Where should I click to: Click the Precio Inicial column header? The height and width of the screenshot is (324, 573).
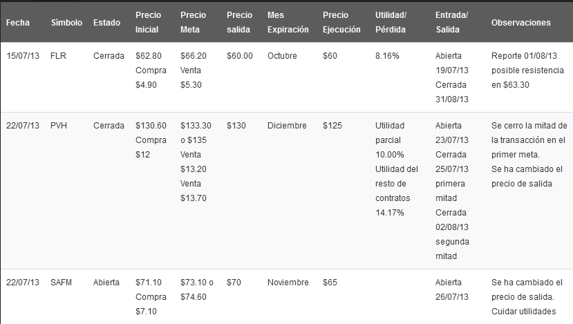149,22
